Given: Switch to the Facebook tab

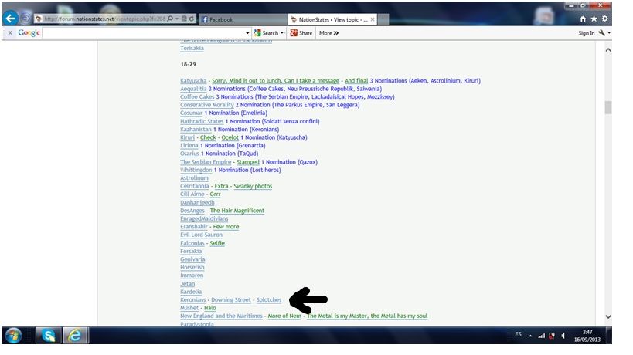Looking at the screenshot, I should pos(240,19).
